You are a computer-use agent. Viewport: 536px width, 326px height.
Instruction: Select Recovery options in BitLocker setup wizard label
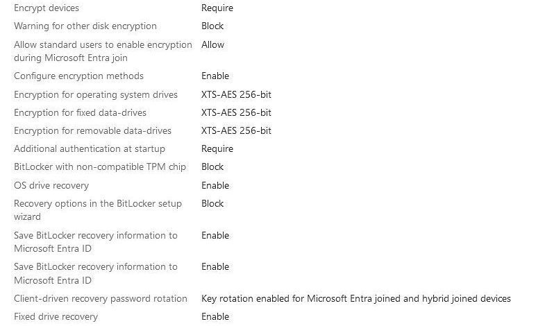[98, 210]
